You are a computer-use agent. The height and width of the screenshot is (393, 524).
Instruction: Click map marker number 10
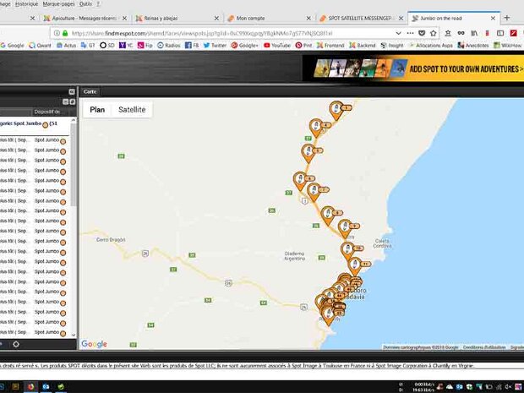[347, 250]
